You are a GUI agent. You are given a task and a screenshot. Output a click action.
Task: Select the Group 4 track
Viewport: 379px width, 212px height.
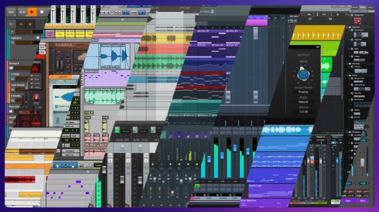pos(14,63)
